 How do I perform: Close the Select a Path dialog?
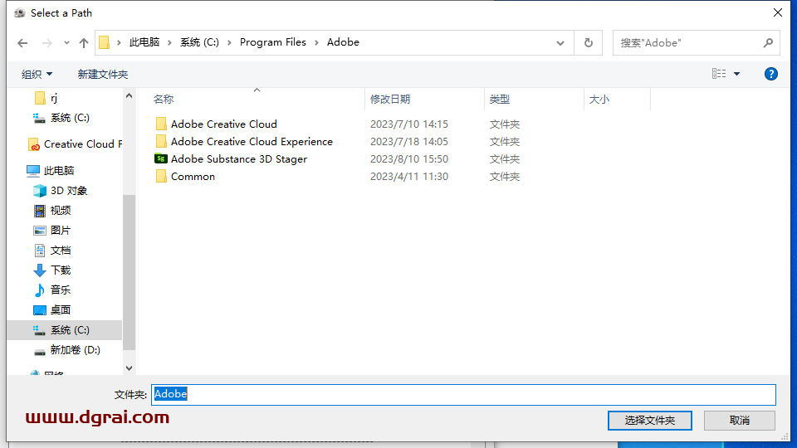click(x=778, y=12)
